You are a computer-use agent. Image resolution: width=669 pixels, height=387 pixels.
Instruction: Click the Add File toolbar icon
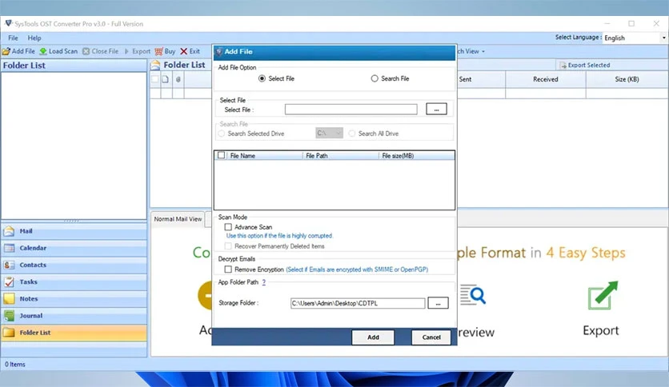click(x=6, y=51)
